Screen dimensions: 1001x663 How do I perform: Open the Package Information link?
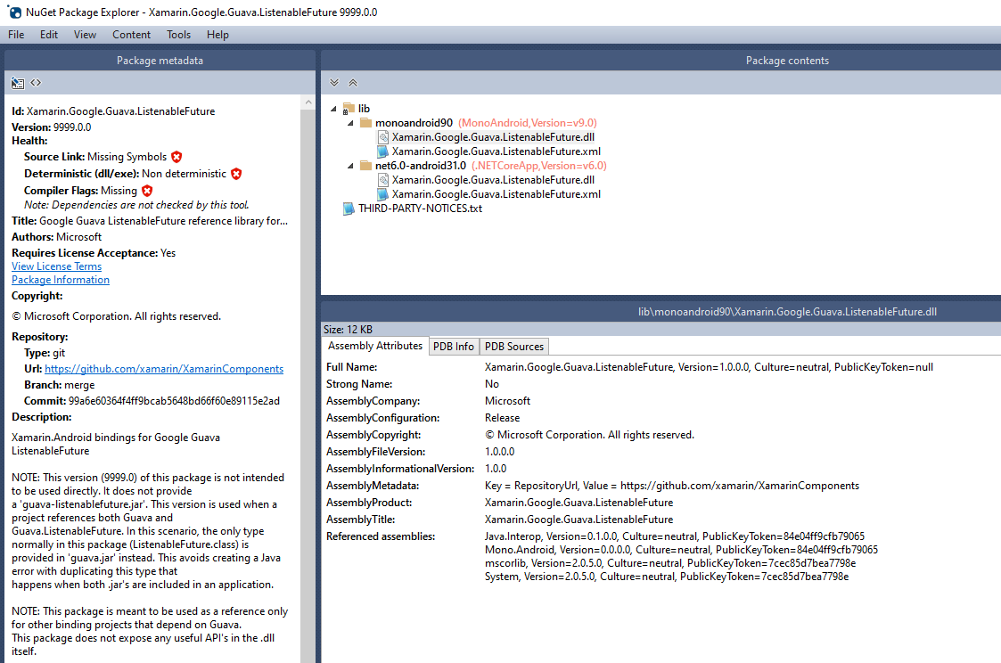click(x=61, y=280)
